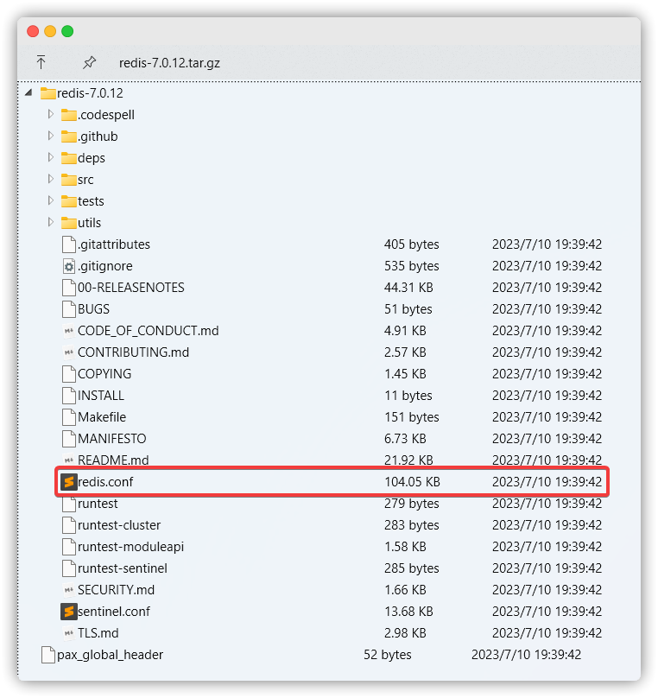658x698 pixels.
Task: Click the 405 bytes size value
Action: pos(412,244)
